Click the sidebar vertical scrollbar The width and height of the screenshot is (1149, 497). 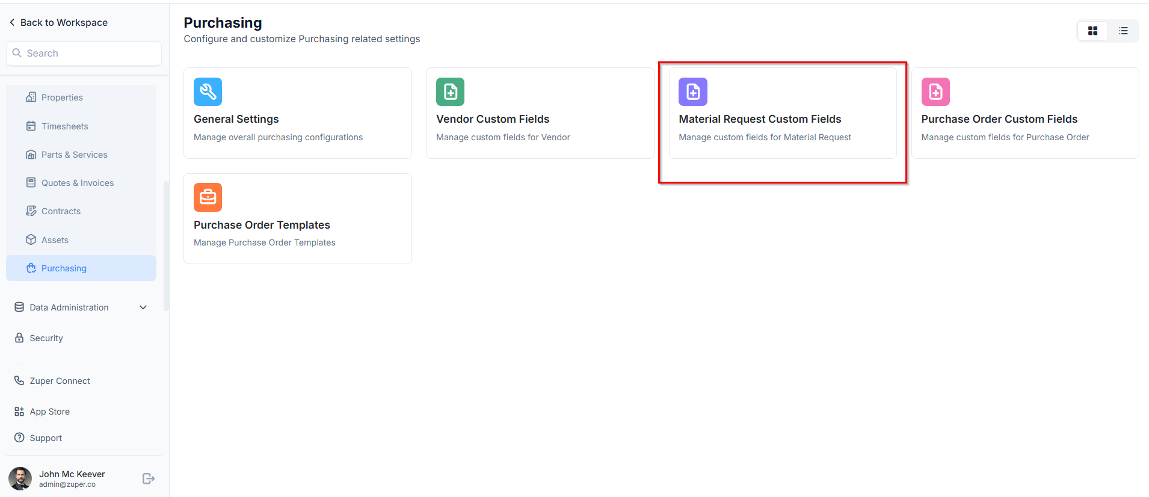(166, 245)
